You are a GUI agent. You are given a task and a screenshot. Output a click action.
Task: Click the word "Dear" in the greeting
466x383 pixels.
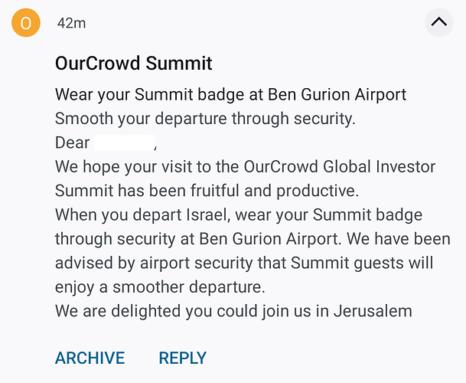coord(72,143)
